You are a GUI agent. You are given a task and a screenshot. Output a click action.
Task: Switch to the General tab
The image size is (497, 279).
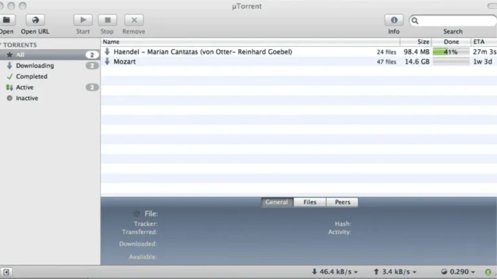(x=278, y=202)
